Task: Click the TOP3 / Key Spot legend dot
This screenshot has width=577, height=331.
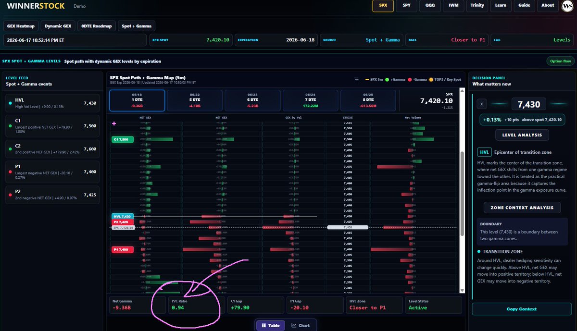Action: pos(432,80)
